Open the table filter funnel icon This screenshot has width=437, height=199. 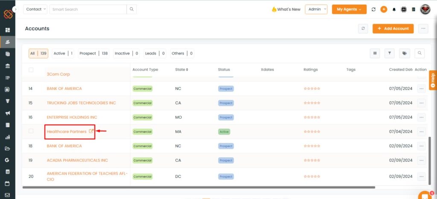(389, 53)
